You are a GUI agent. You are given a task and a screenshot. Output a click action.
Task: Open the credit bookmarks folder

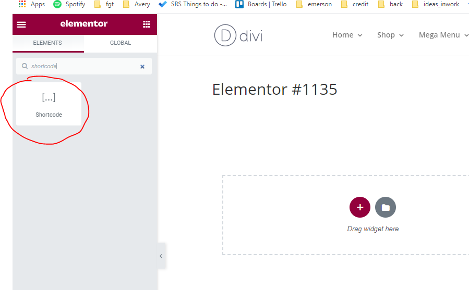[355, 4]
